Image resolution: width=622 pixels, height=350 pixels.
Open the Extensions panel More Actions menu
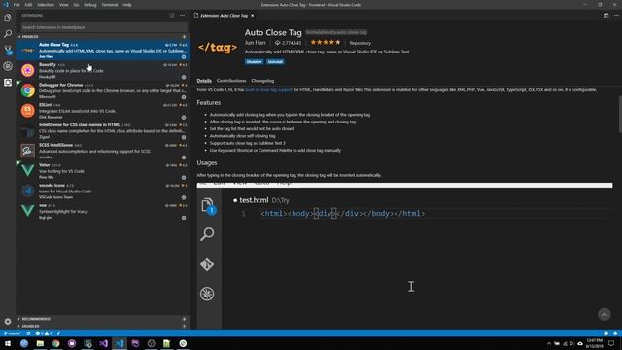click(x=182, y=16)
